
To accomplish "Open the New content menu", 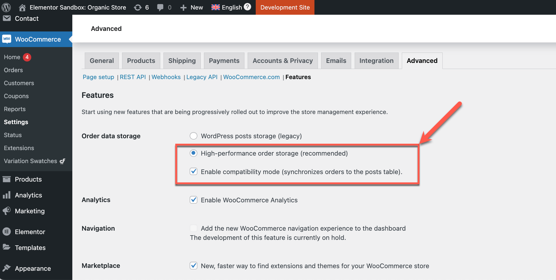I will pyautogui.click(x=192, y=8).
